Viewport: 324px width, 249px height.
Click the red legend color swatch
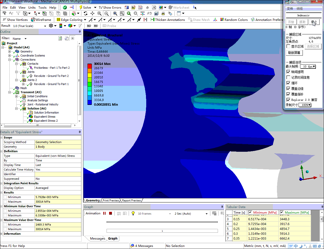pos(90,66)
